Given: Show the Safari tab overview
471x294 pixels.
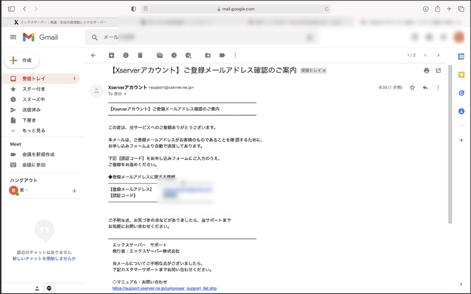Looking at the screenshot, I should pyautogui.click(x=461, y=9).
